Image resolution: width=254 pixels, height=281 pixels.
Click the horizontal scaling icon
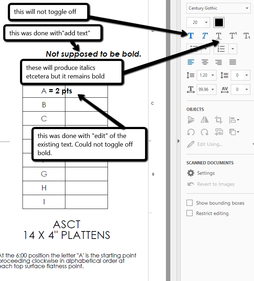coord(191,90)
